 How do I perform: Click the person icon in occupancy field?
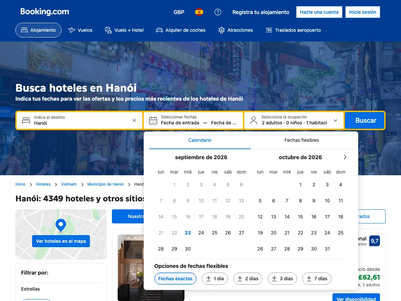(254, 120)
